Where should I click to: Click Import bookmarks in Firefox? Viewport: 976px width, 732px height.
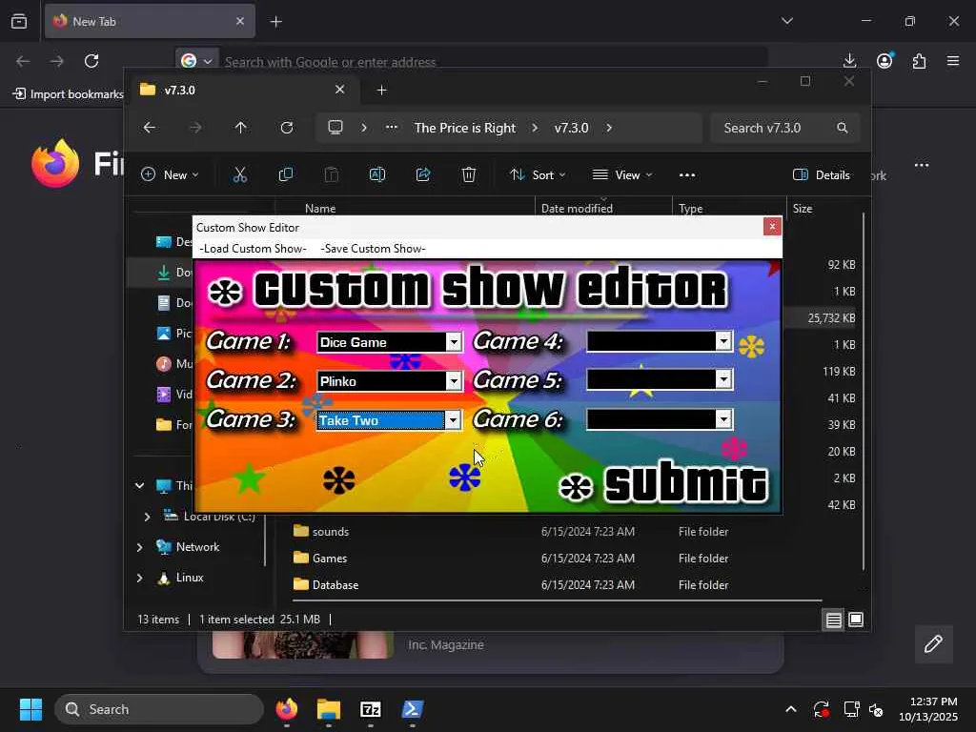(69, 94)
